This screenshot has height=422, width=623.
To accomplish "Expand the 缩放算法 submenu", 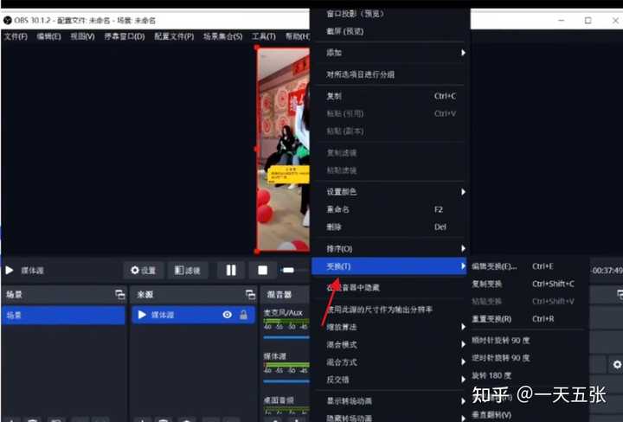I will pos(389,327).
